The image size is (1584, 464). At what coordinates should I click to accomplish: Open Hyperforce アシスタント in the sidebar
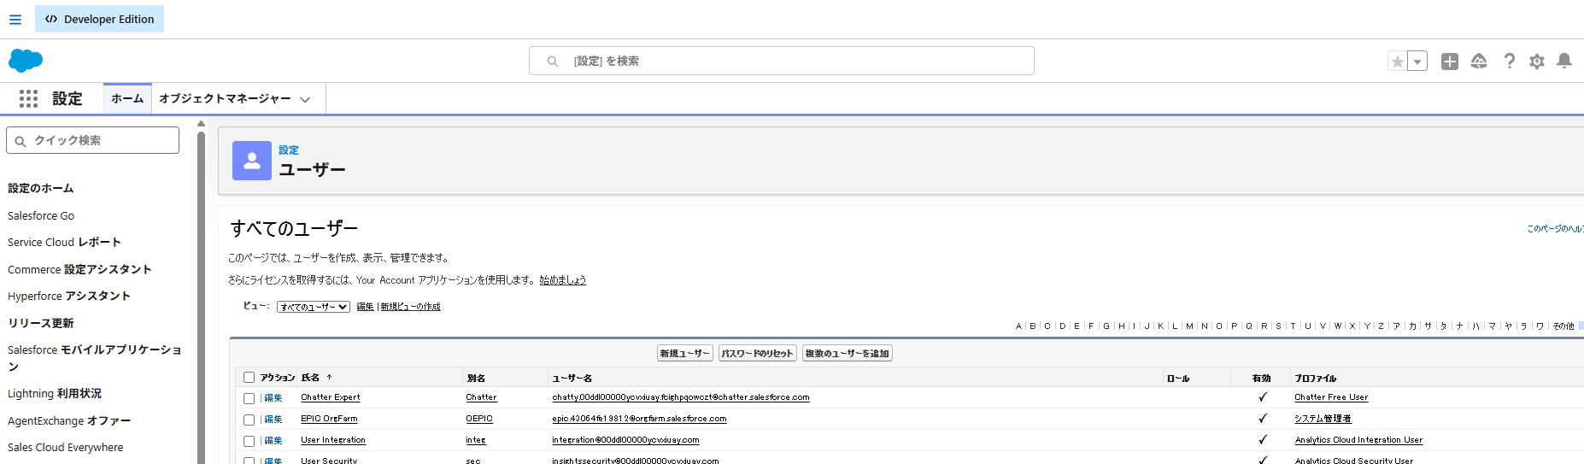click(x=69, y=296)
